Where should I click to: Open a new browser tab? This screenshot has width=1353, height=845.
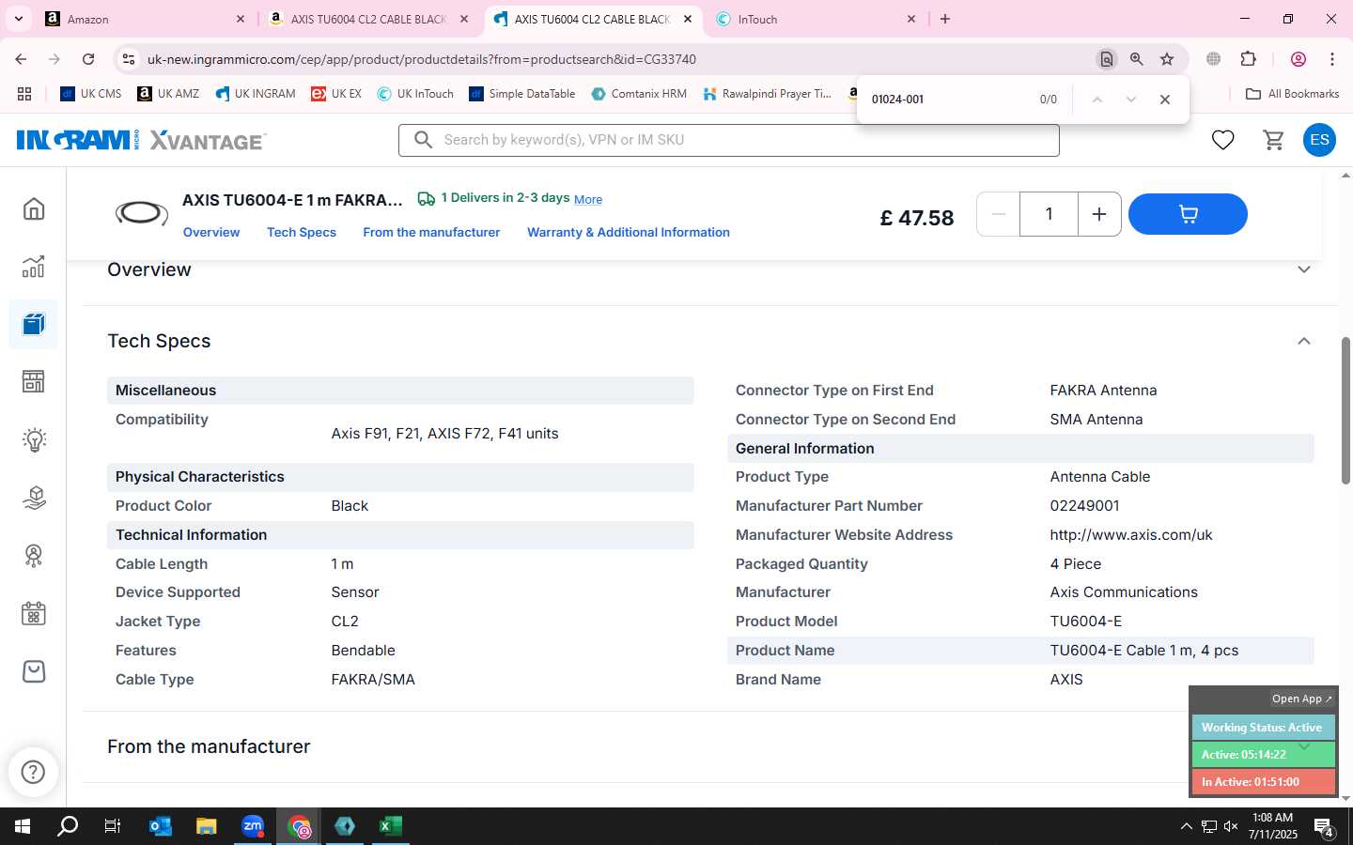[x=945, y=19]
